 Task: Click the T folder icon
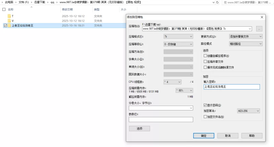tap(9, 16)
